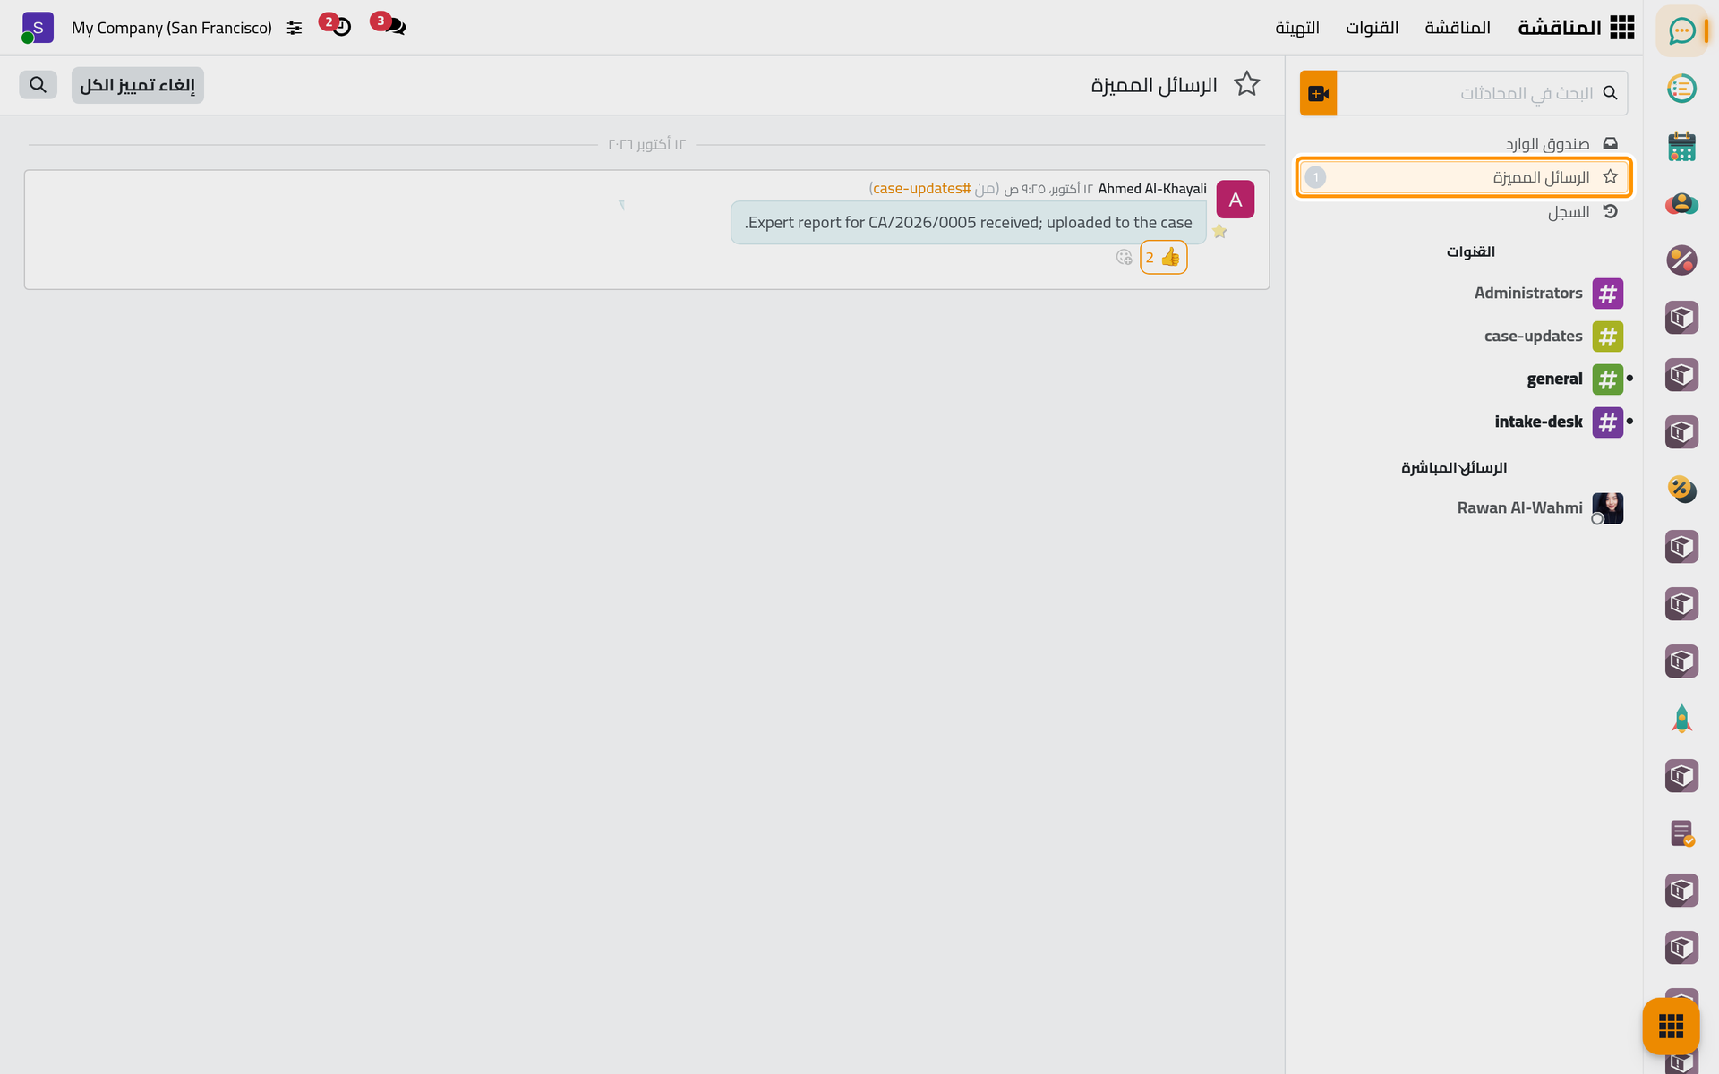
Task: Open the Calendar app in the sidebar
Action: (x=1681, y=147)
